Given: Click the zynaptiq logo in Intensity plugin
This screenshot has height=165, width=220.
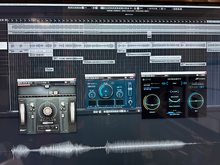Looking at the screenshot, I should (x=200, y=79).
